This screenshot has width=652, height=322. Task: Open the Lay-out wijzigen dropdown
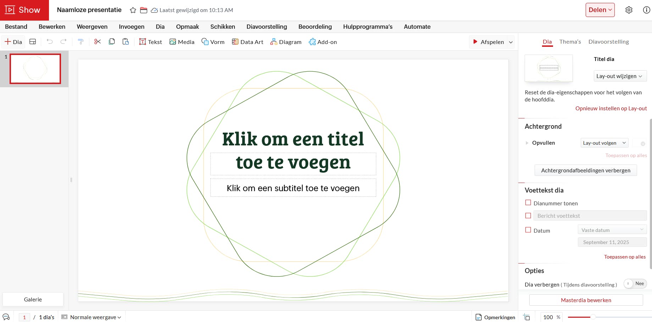pyautogui.click(x=620, y=76)
